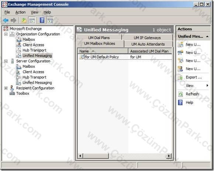Collapse the Organization Configuration tree node

point(6,34)
